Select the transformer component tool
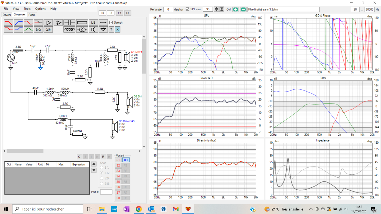This screenshot has width=381, height=214. point(82,30)
